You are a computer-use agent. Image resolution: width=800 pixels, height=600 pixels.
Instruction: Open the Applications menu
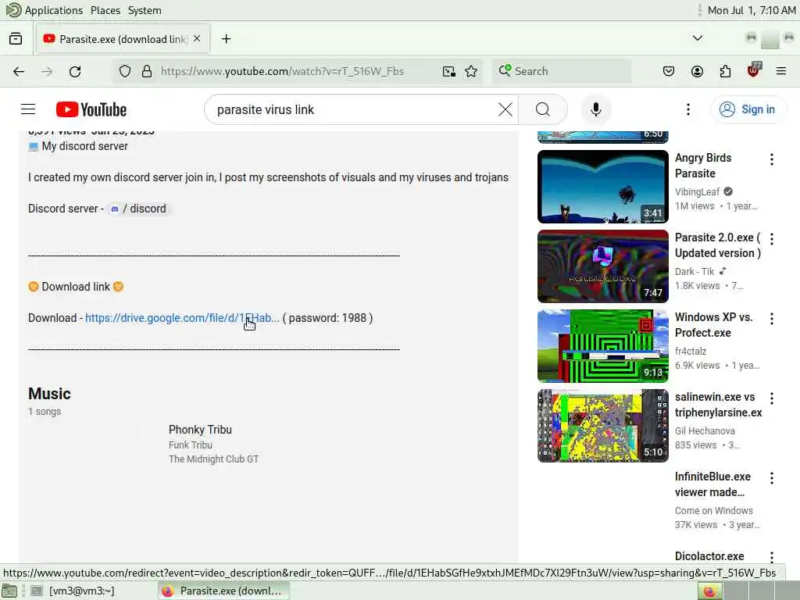click(x=54, y=10)
